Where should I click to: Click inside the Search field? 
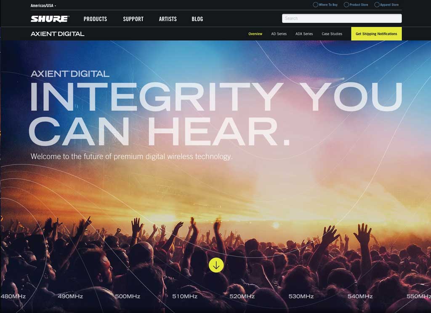tap(342, 18)
